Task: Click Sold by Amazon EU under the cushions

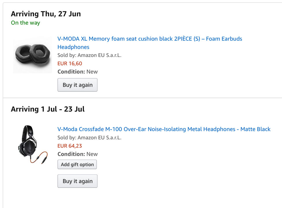Action: (x=89, y=55)
